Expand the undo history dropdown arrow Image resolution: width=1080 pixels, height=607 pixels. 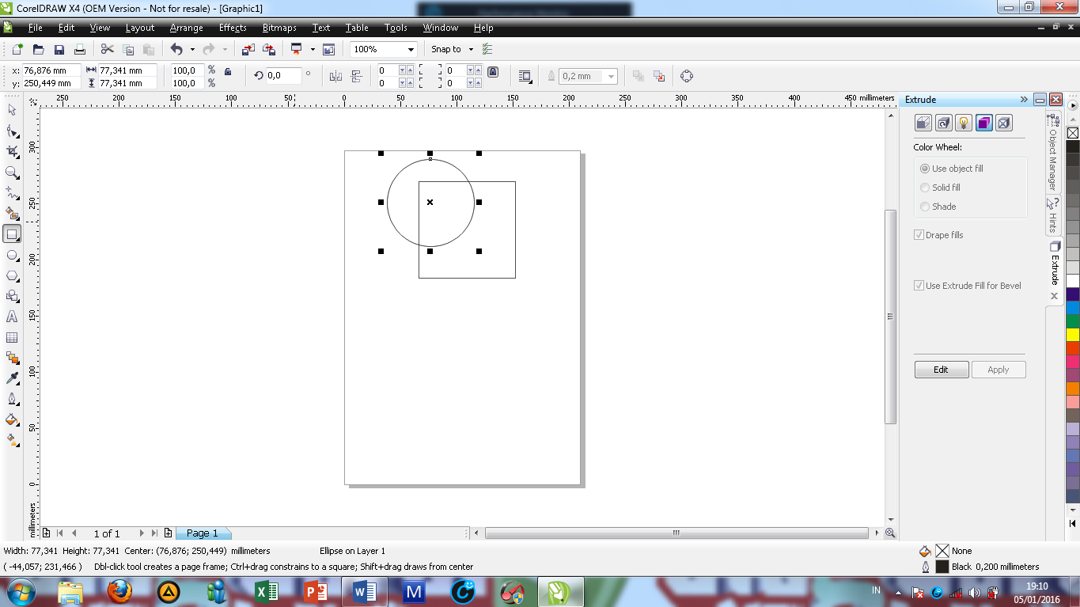192,49
